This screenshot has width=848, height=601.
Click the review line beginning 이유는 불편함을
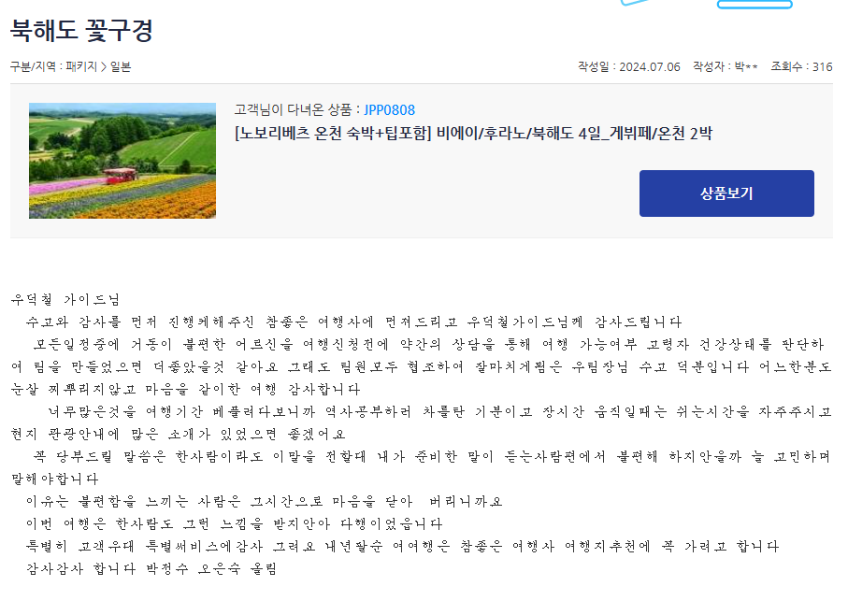264,502
